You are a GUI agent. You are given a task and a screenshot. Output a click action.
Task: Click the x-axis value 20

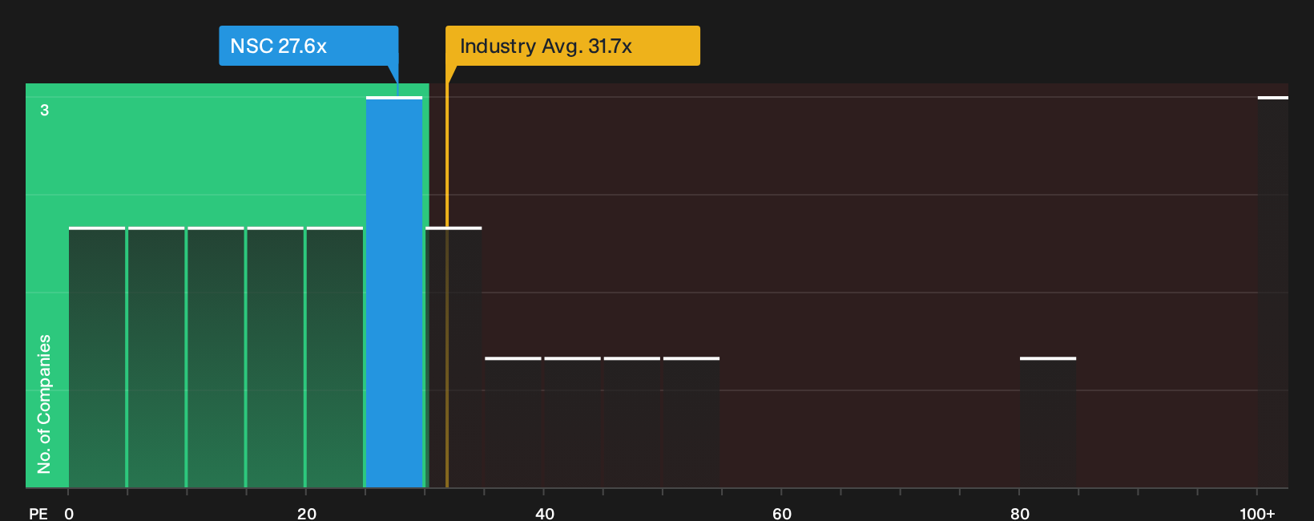(x=307, y=513)
